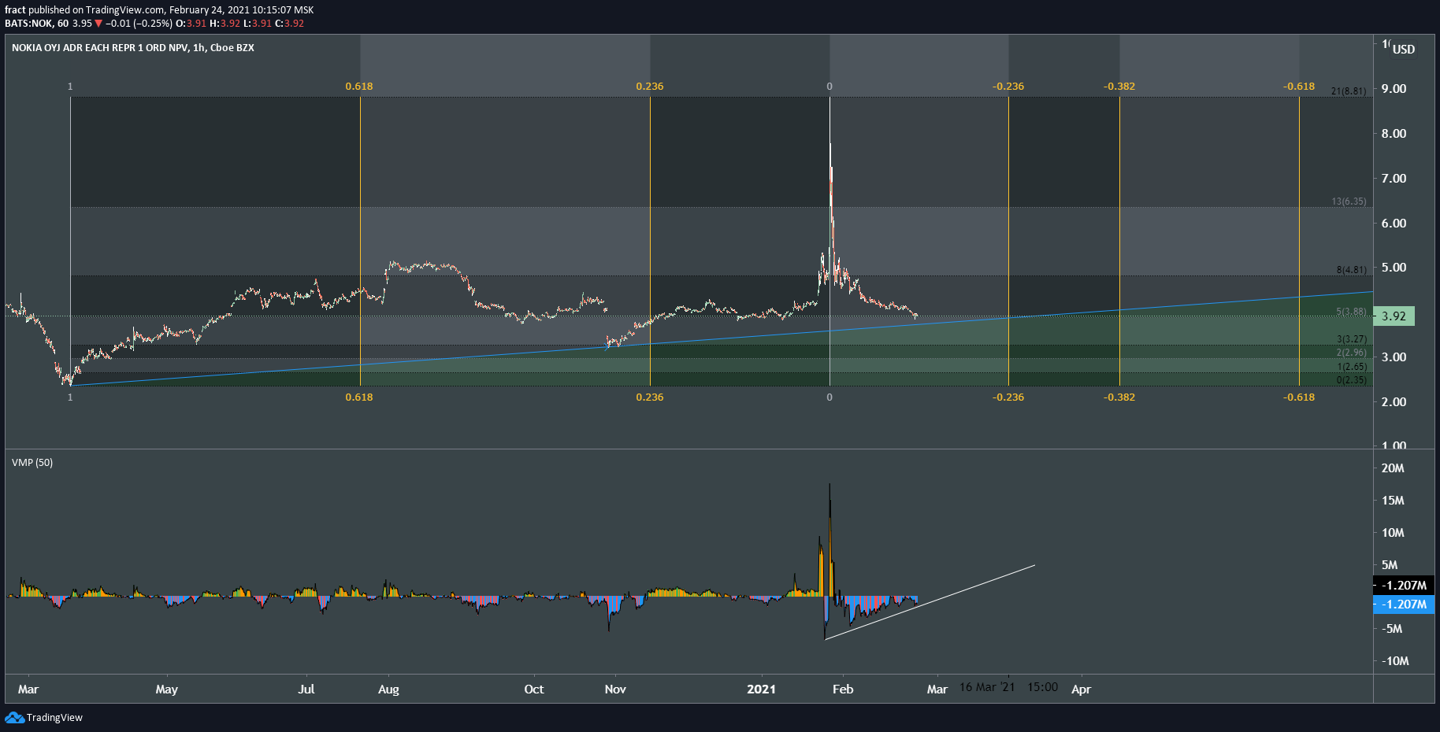Click the Fib level label 13(6.35)
This screenshot has height=732, width=1440.
(x=1349, y=201)
